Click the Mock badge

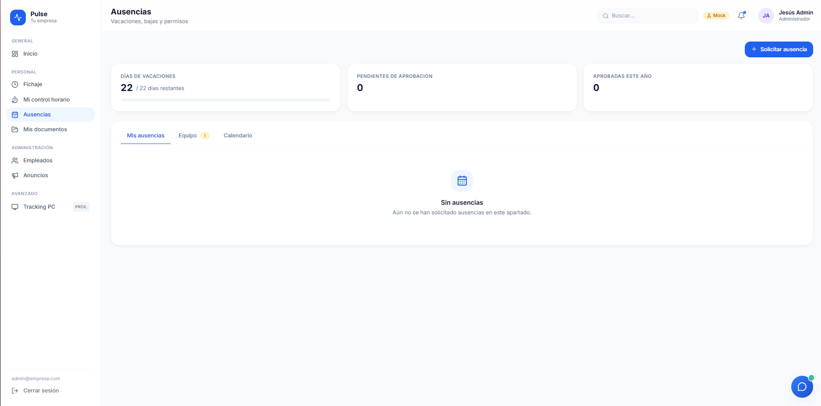pos(716,16)
